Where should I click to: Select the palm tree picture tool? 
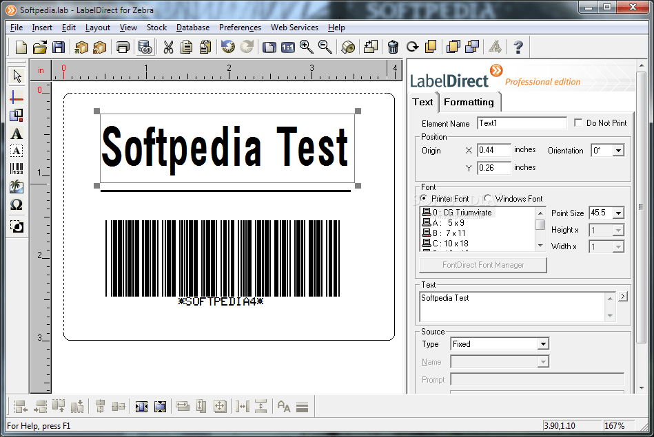click(x=17, y=186)
